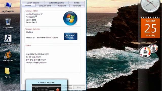Click the Product ID number text
162x91 pixels.
point(47,38)
